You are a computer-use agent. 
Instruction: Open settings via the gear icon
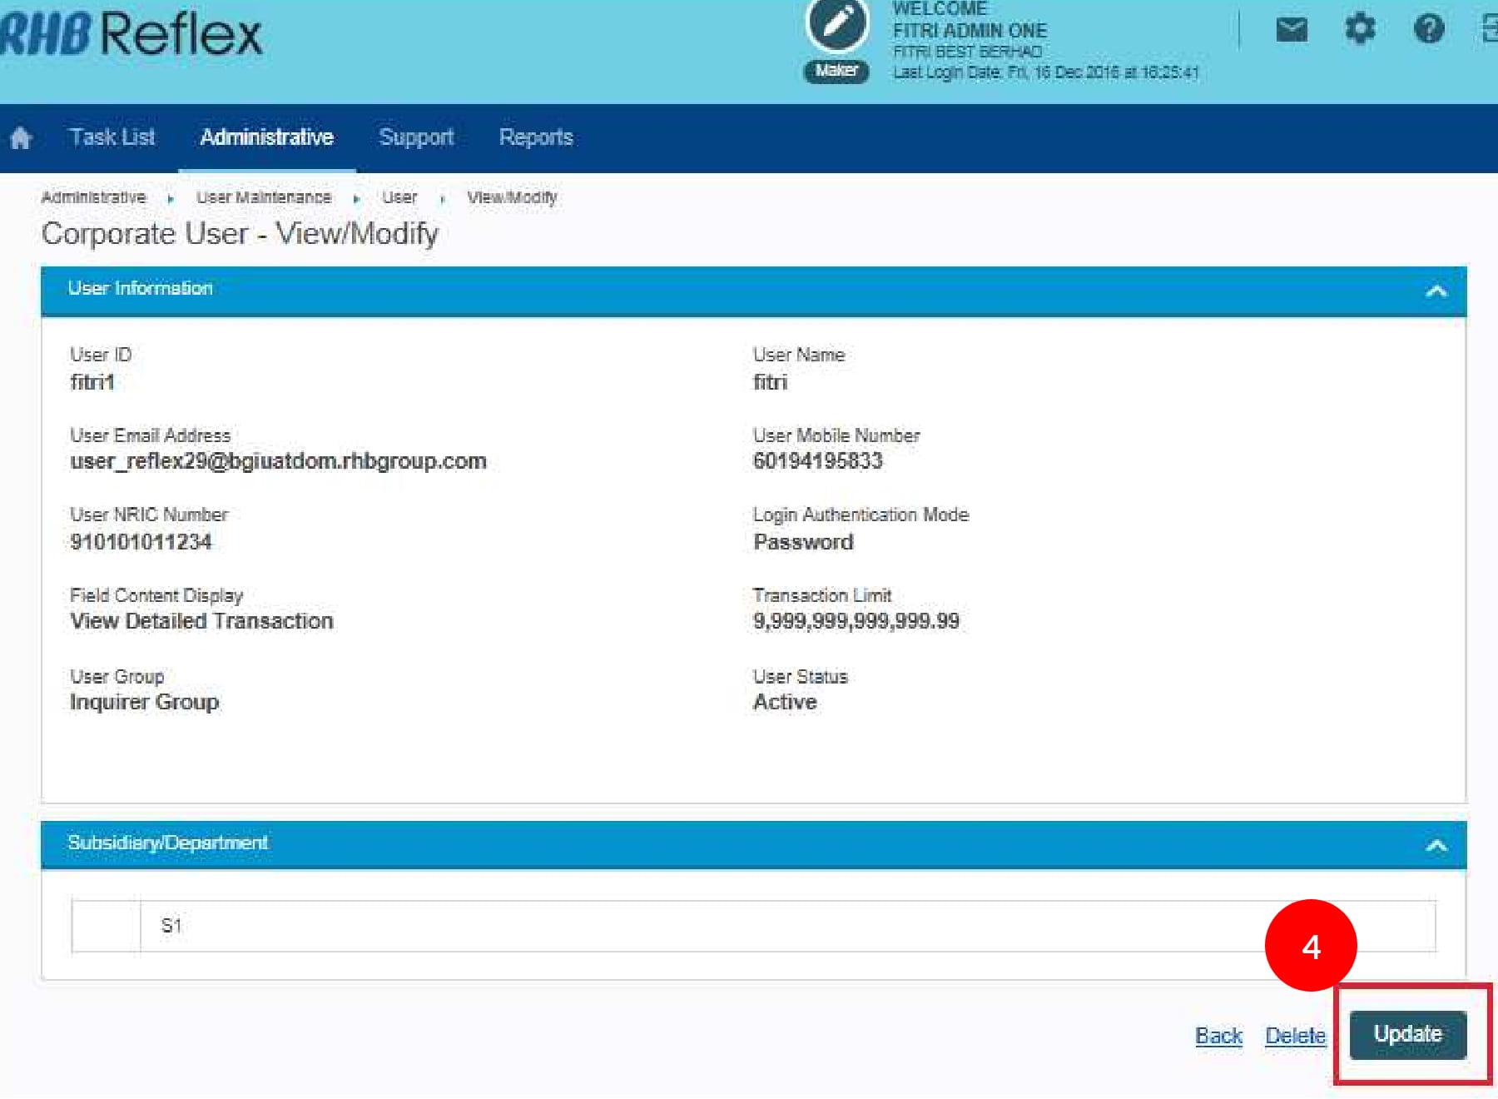coord(1360,30)
